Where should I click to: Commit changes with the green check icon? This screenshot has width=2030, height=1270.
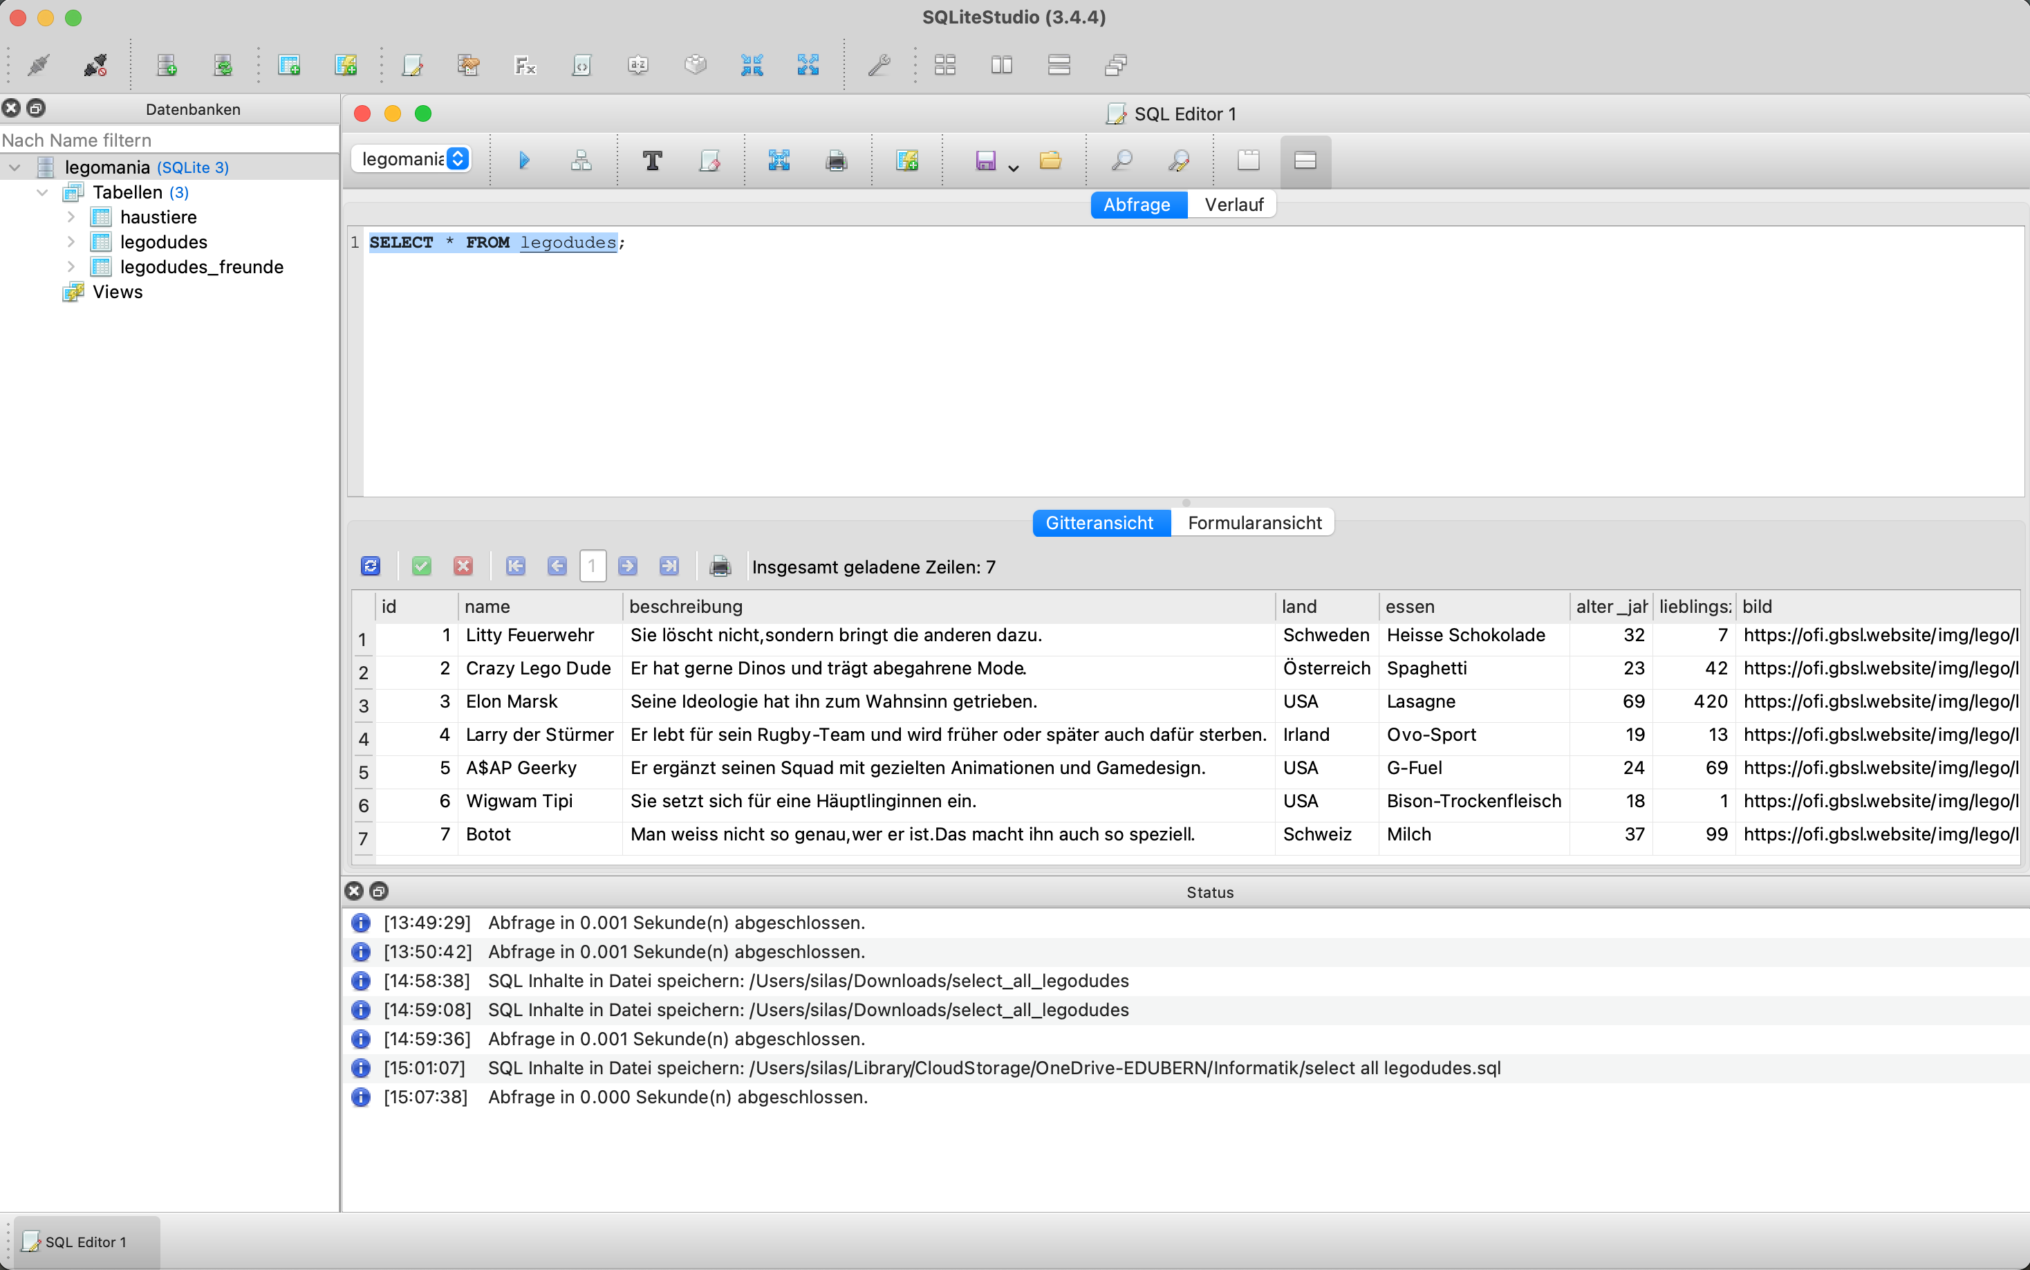(422, 566)
